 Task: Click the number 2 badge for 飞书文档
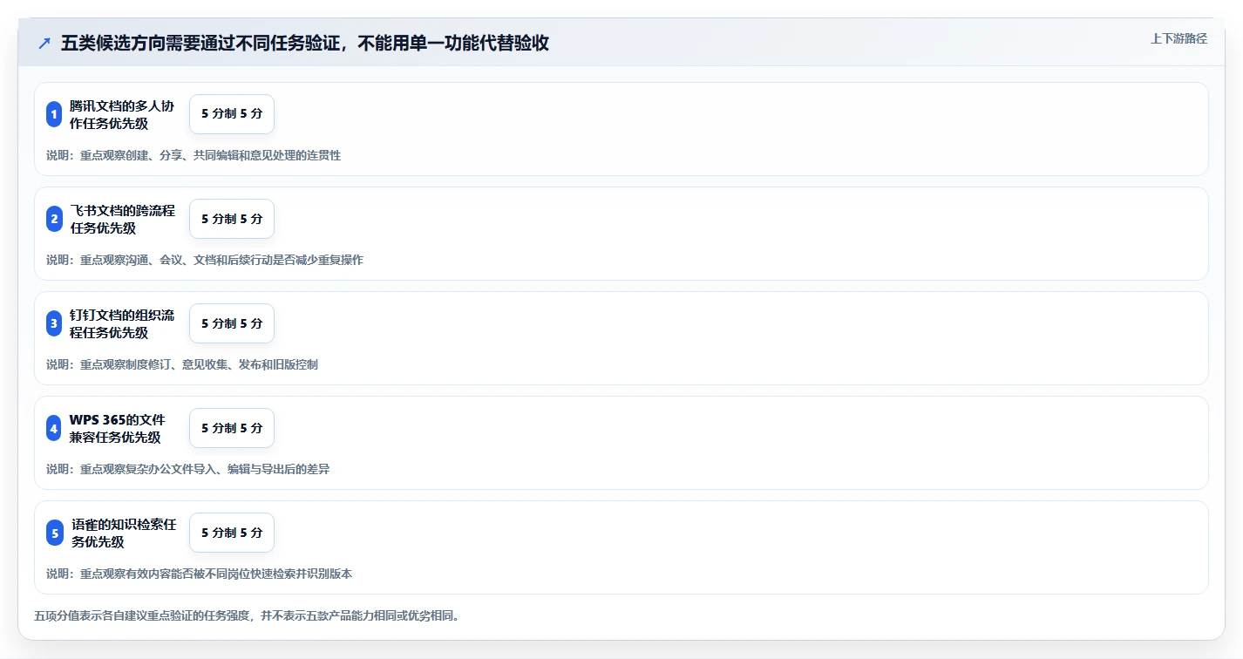tap(54, 219)
